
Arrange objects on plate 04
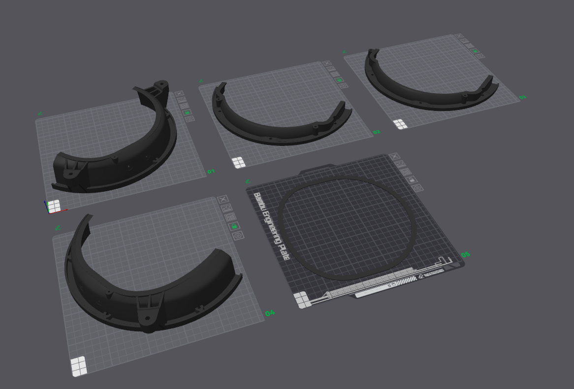pyautogui.click(x=230, y=217)
